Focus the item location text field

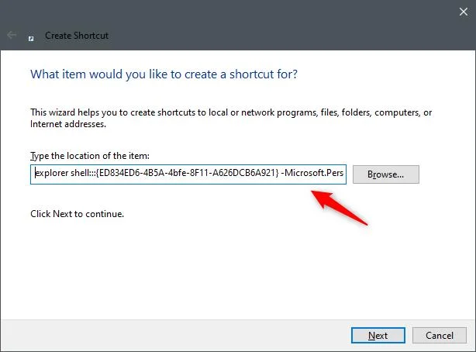pos(188,174)
